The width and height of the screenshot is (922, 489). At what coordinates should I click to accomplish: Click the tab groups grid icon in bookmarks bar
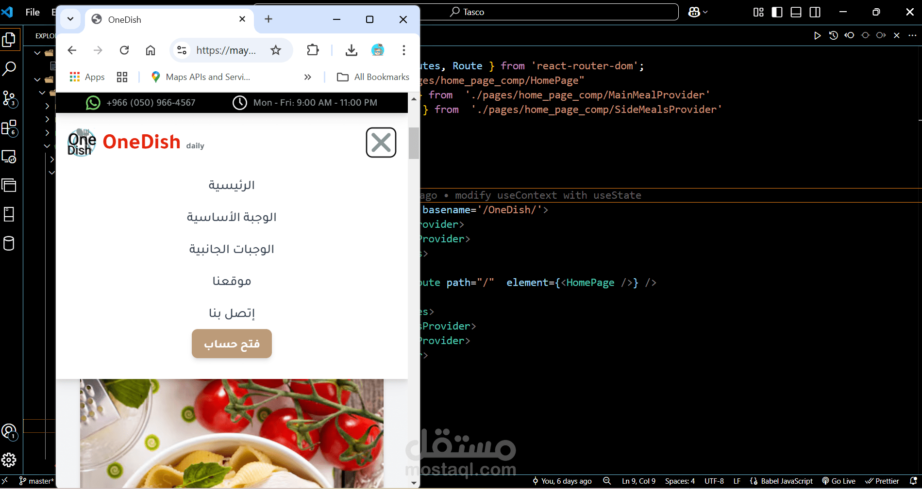[x=122, y=77]
